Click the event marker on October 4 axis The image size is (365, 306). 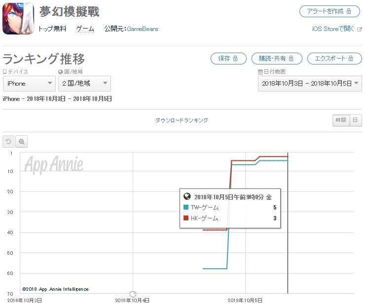tap(133, 294)
